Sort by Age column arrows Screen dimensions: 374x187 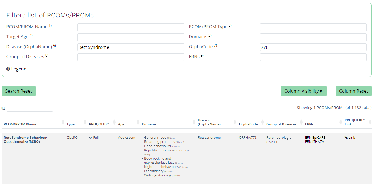click(x=138, y=122)
